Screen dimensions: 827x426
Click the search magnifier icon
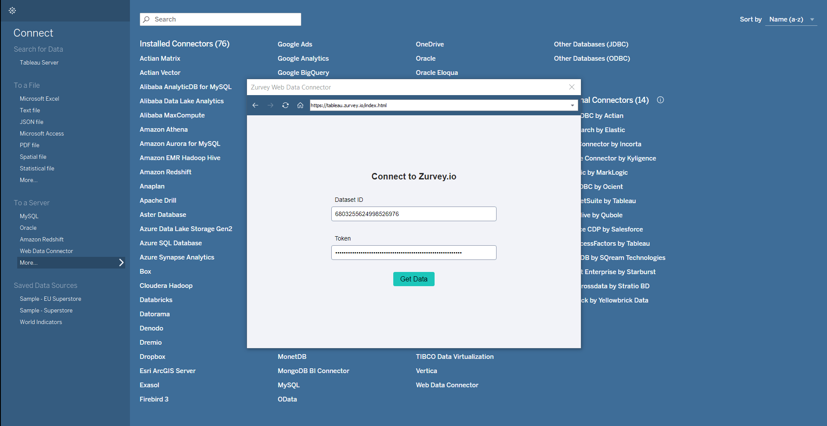(x=146, y=19)
